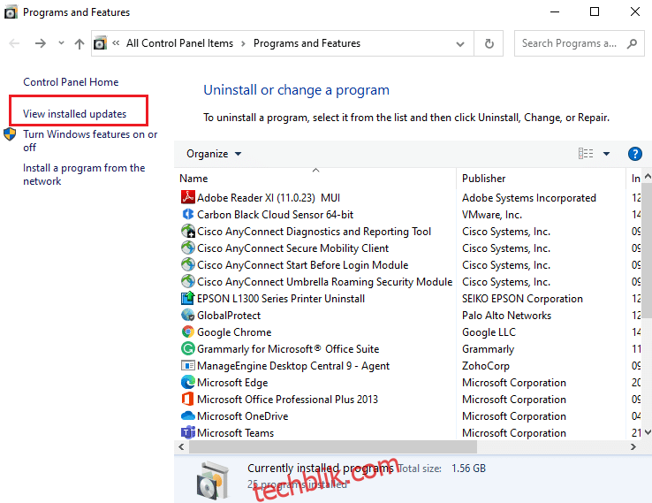The image size is (652, 503).
Task: Click the refresh button in address bar
Action: 489,43
